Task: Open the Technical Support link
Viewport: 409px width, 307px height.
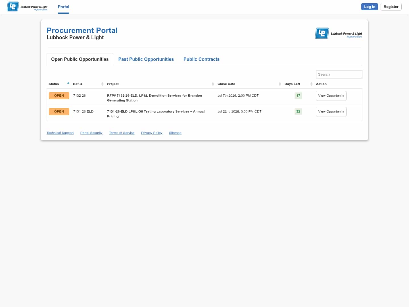Action: (60, 133)
